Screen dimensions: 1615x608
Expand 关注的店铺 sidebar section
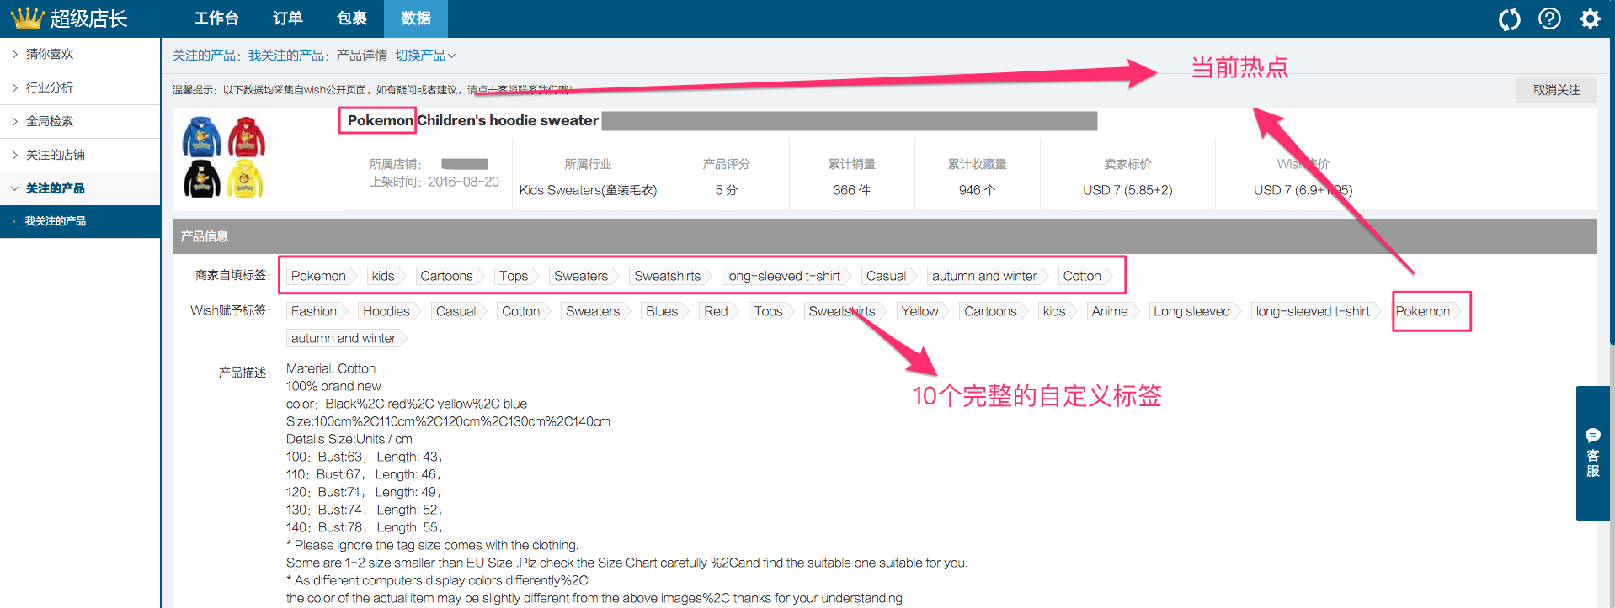[80, 155]
